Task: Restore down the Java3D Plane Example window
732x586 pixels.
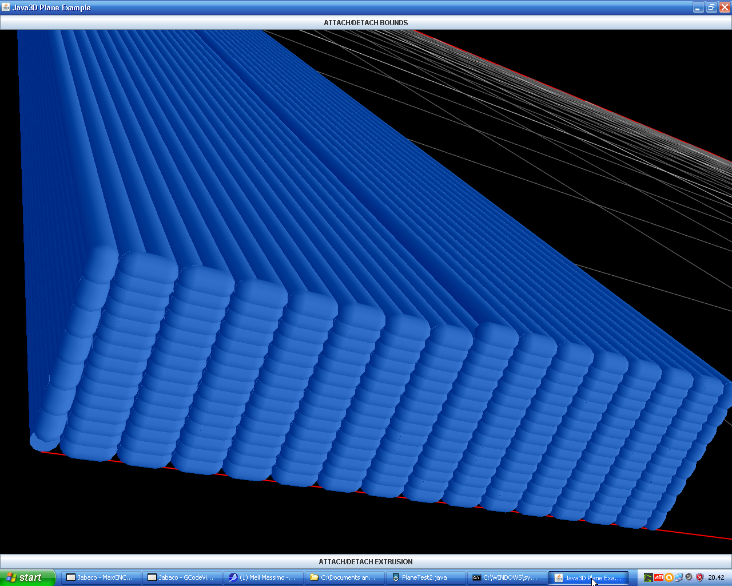Action: 711,7
